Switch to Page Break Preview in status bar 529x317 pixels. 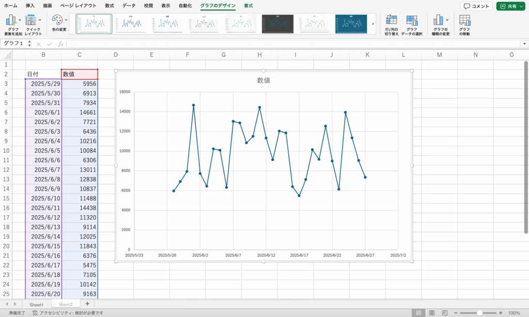[x=445, y=313]
